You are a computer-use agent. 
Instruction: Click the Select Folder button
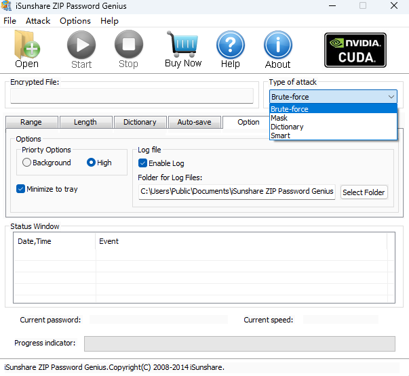[x=364, y=192]
